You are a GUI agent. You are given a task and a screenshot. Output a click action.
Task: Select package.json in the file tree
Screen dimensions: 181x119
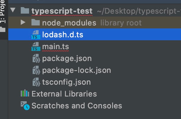67,59
